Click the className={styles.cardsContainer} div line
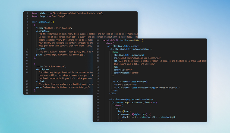Screen dimensions: 230x133 pyautogui.click(x=131, y=99)
